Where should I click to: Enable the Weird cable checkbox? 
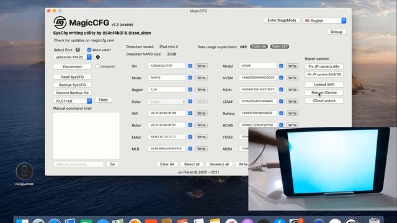click(89, 50)
